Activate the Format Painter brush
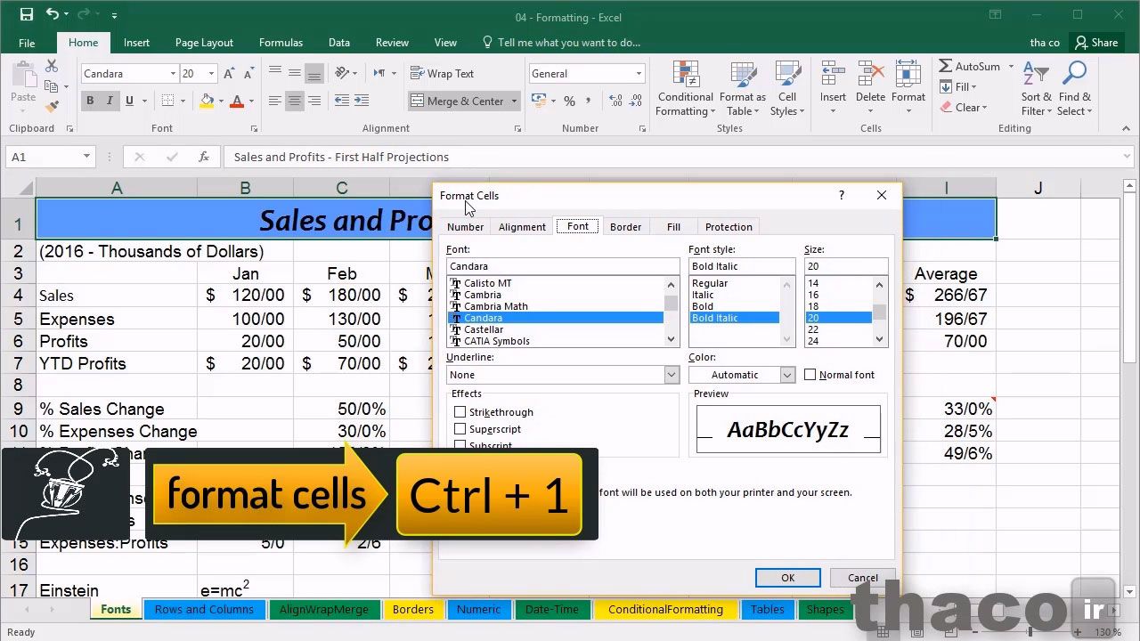The image size is (1140, 641). [52, 107]
